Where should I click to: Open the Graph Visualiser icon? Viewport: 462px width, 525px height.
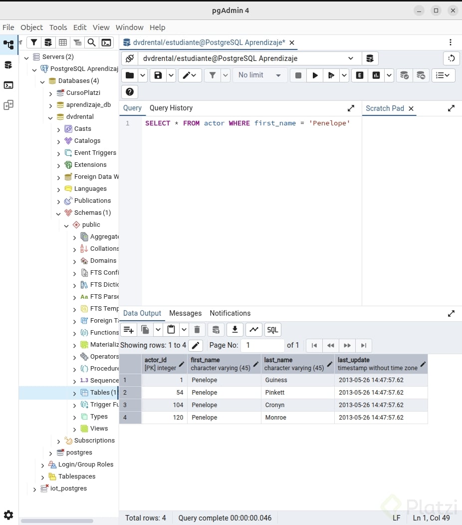[254, 330]
